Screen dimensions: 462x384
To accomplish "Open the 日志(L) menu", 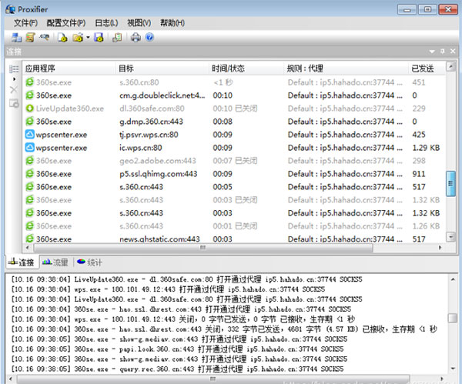I will [106, 23].
